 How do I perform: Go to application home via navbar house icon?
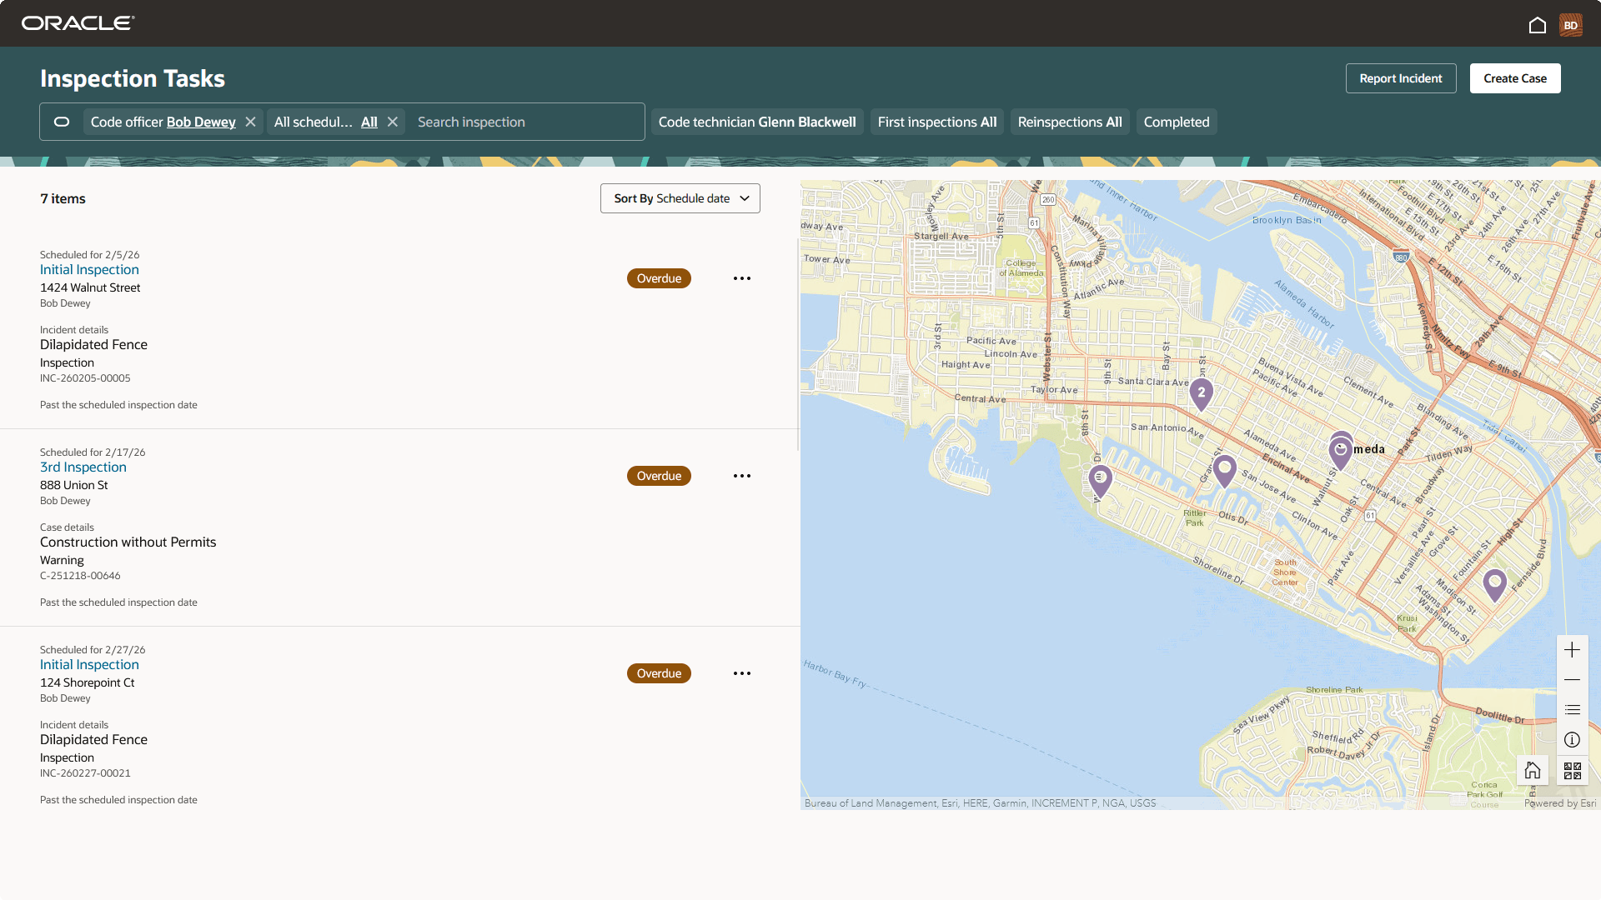tap(1537, 25)
